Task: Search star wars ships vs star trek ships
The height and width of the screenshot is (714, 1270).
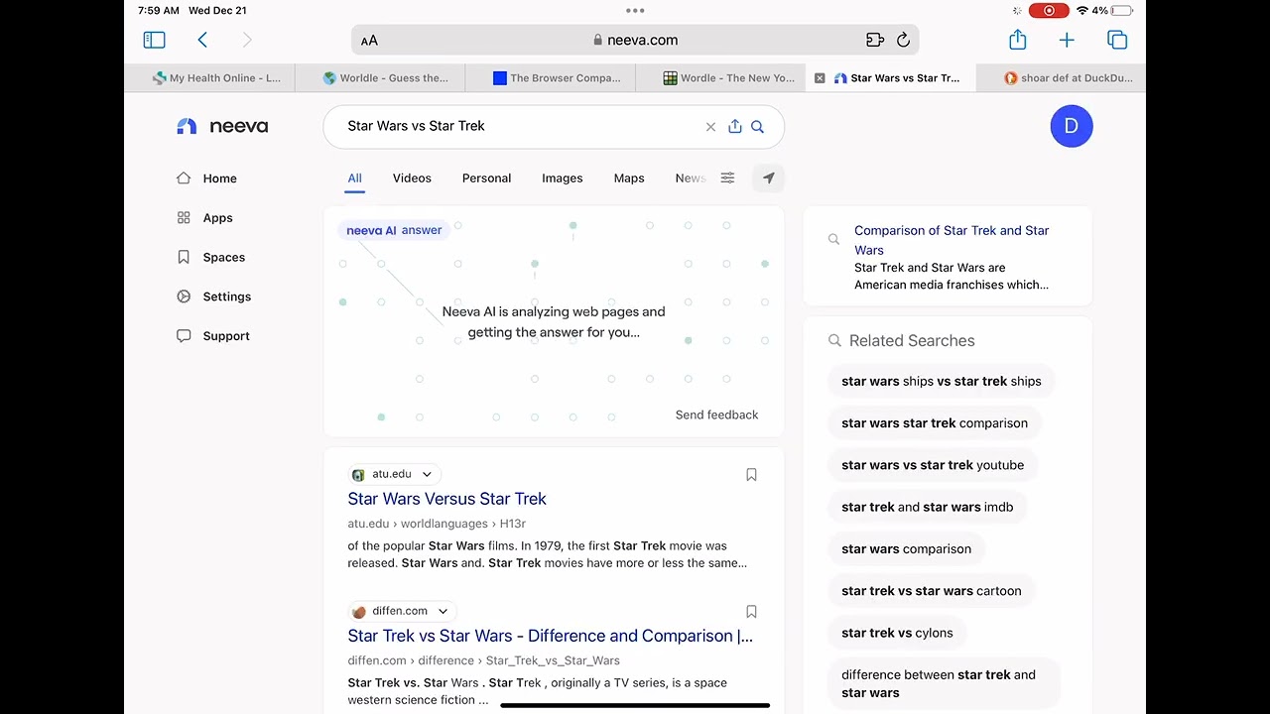Action: click(942, 381)
